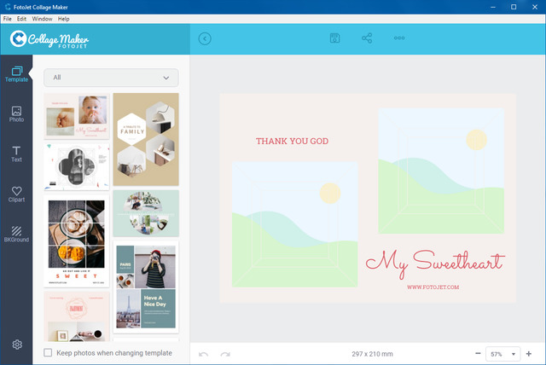Expand the All template category dropdown
Viewport: 546px width, 365px height.
[x=111, y=78]
